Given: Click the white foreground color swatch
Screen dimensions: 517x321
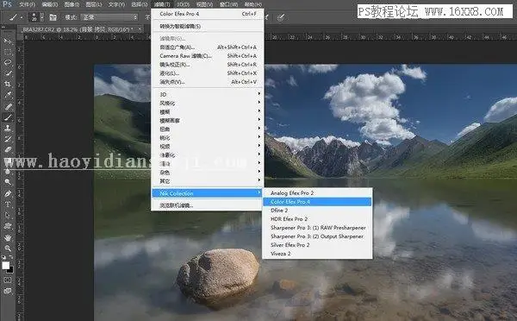Looking at the screenshot, I should point(6,265).
